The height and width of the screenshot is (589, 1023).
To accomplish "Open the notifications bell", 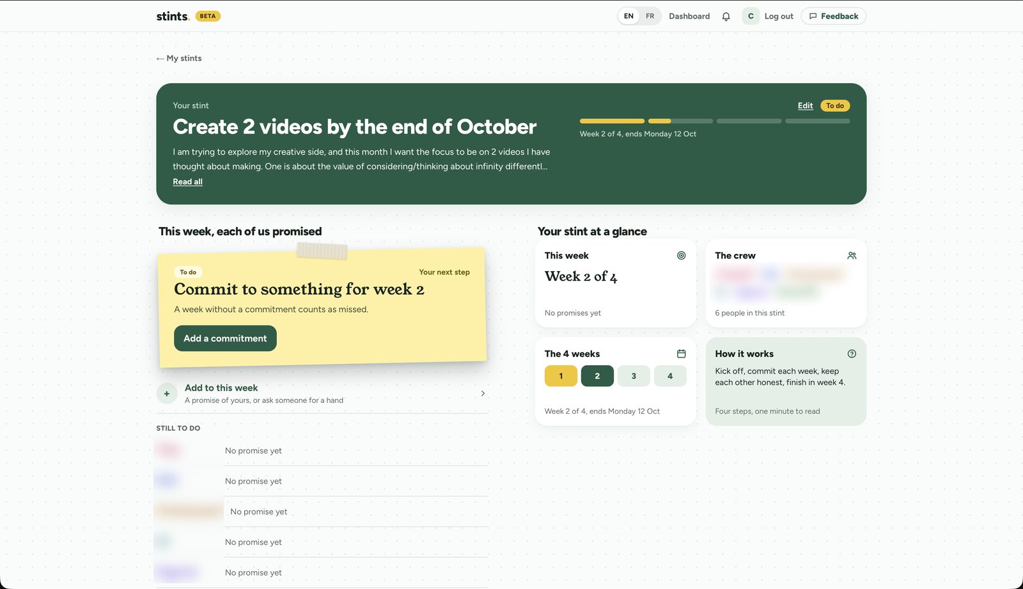I will tap(726, 17).
